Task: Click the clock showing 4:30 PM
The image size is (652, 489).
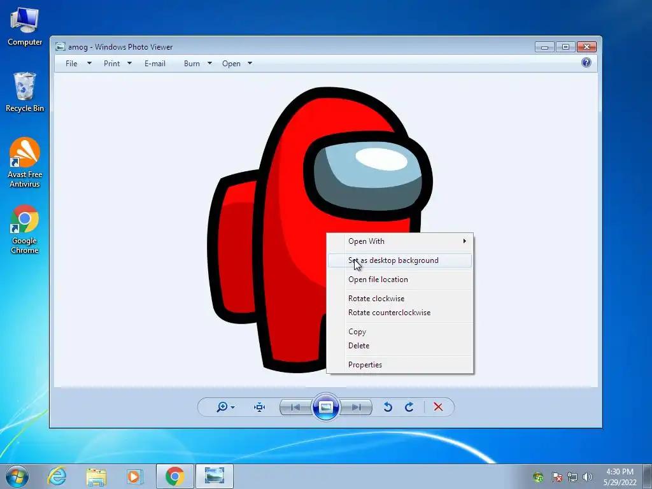Action: tap(620, 477)
